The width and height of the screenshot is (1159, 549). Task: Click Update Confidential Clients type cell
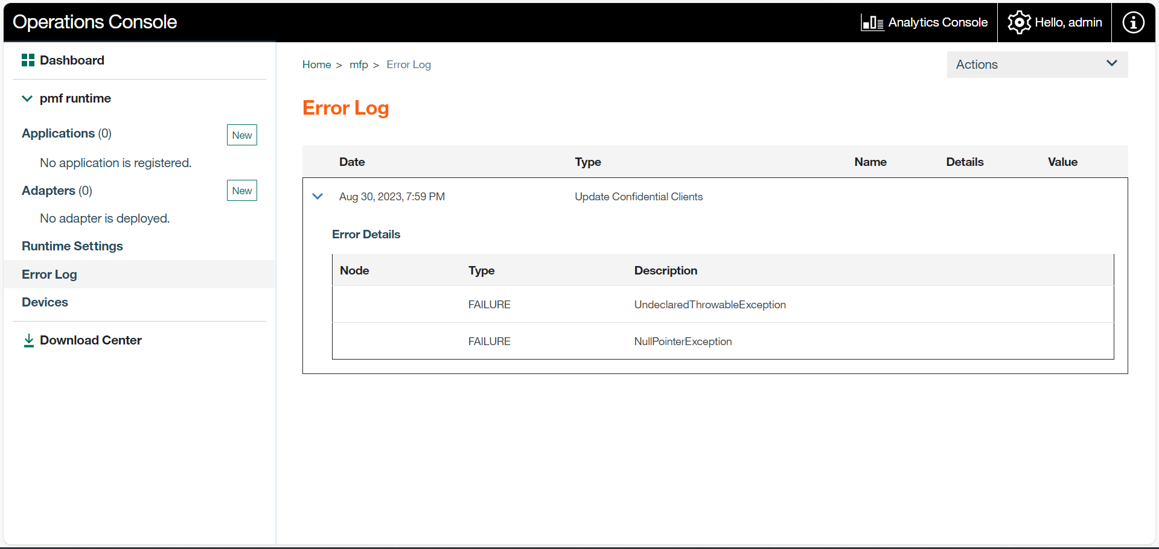[x=639, y=197]
